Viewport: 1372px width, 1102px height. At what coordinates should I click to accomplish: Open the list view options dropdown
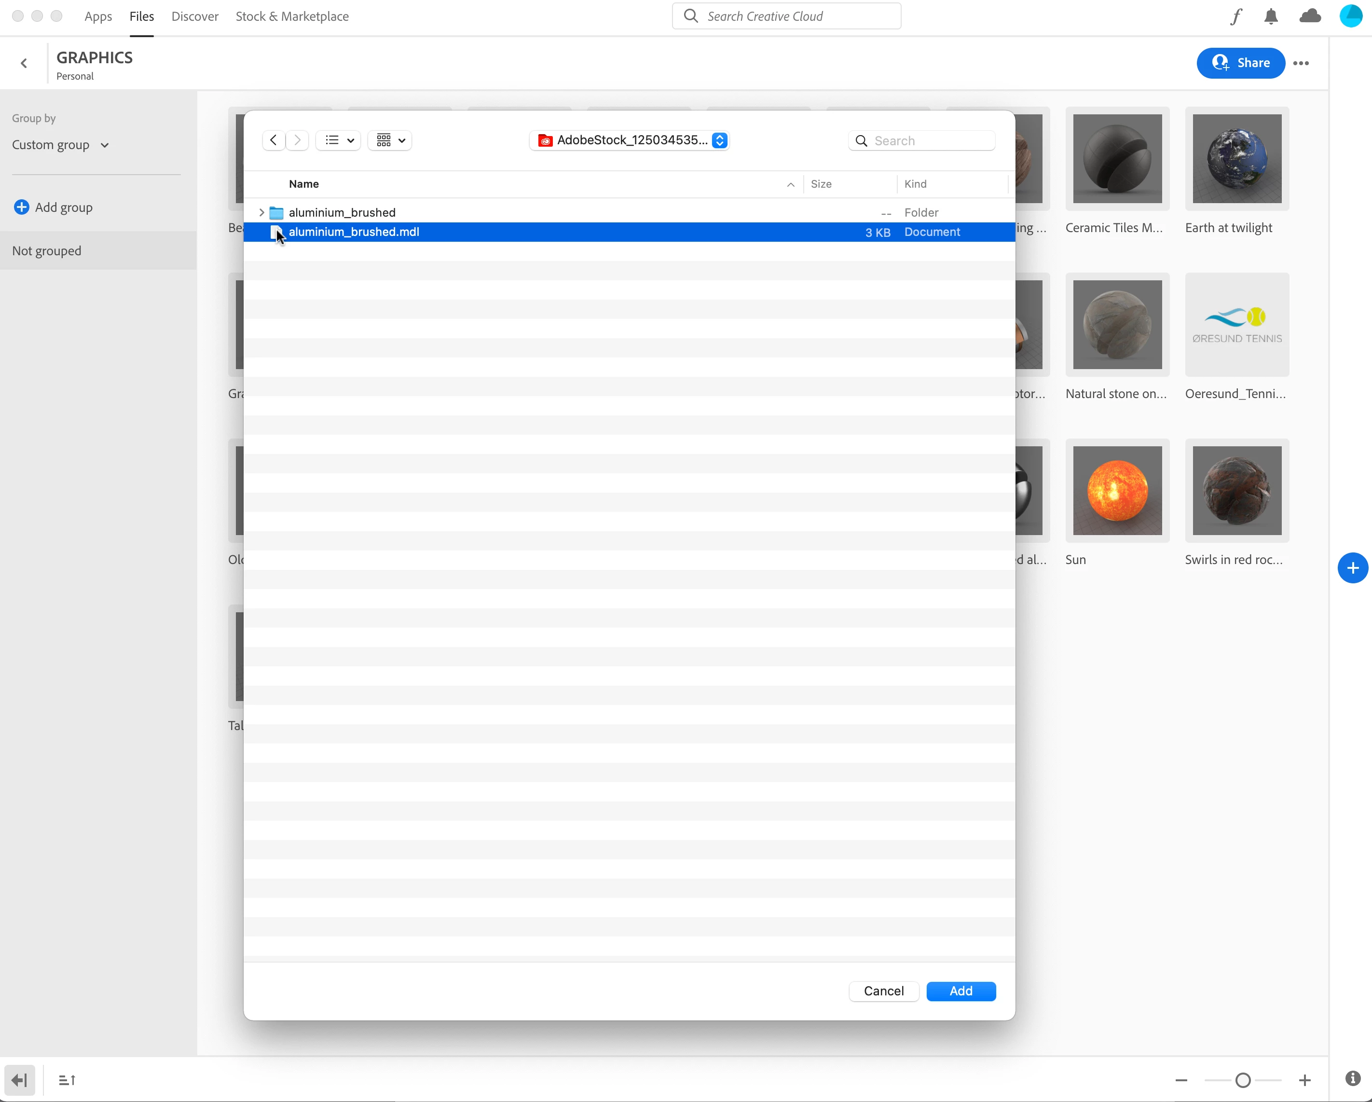(x=339, y=140)
